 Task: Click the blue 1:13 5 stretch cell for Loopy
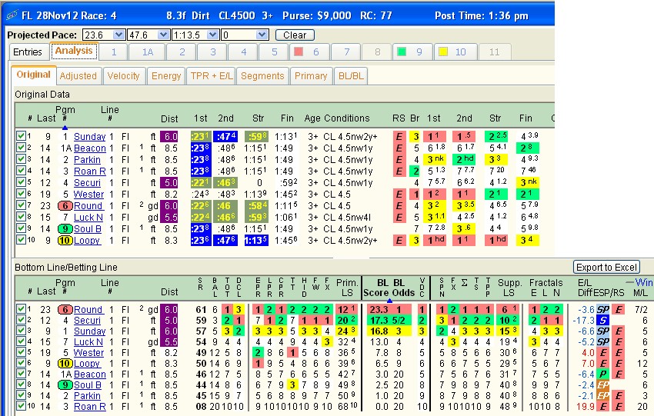(256, 241)
